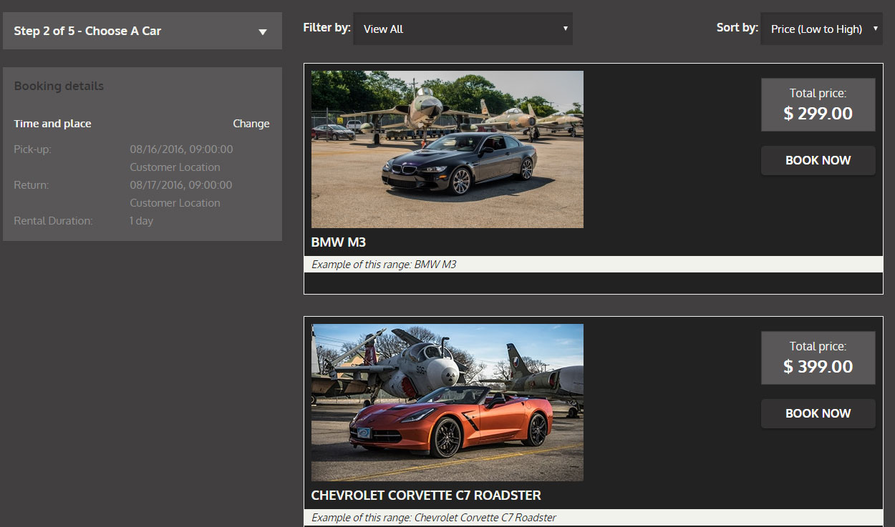Click the $ 299.00 total price box
Viewport: 895px width, 527px height.
[818, 105]
